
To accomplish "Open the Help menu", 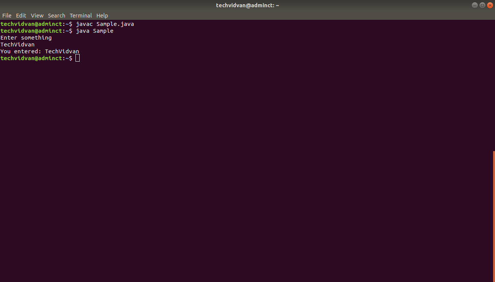I will (x=102, y=16).
